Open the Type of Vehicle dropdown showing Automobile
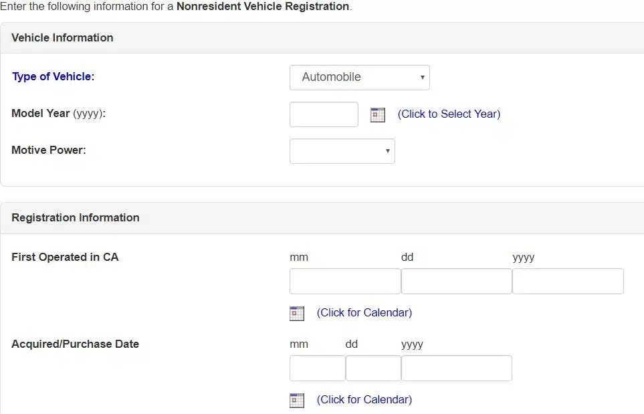644x414 pixels. click(359, 77)
